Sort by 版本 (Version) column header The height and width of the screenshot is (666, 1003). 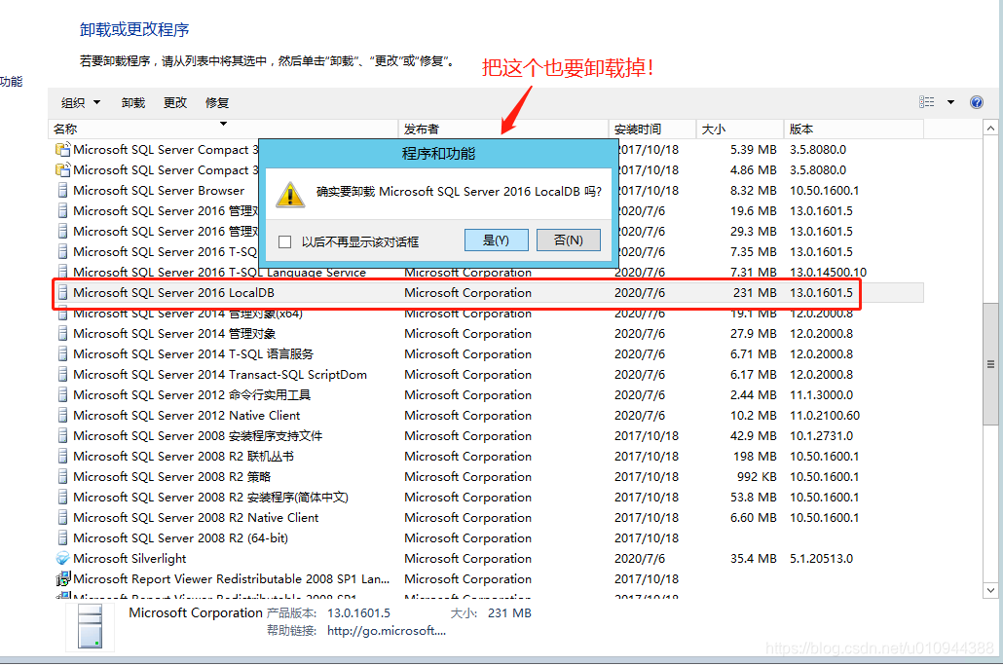tap(853, 129)
